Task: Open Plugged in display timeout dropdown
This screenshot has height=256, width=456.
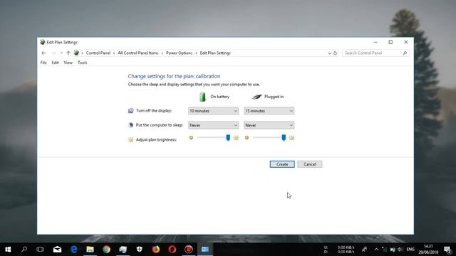Action: pos(269,111)
